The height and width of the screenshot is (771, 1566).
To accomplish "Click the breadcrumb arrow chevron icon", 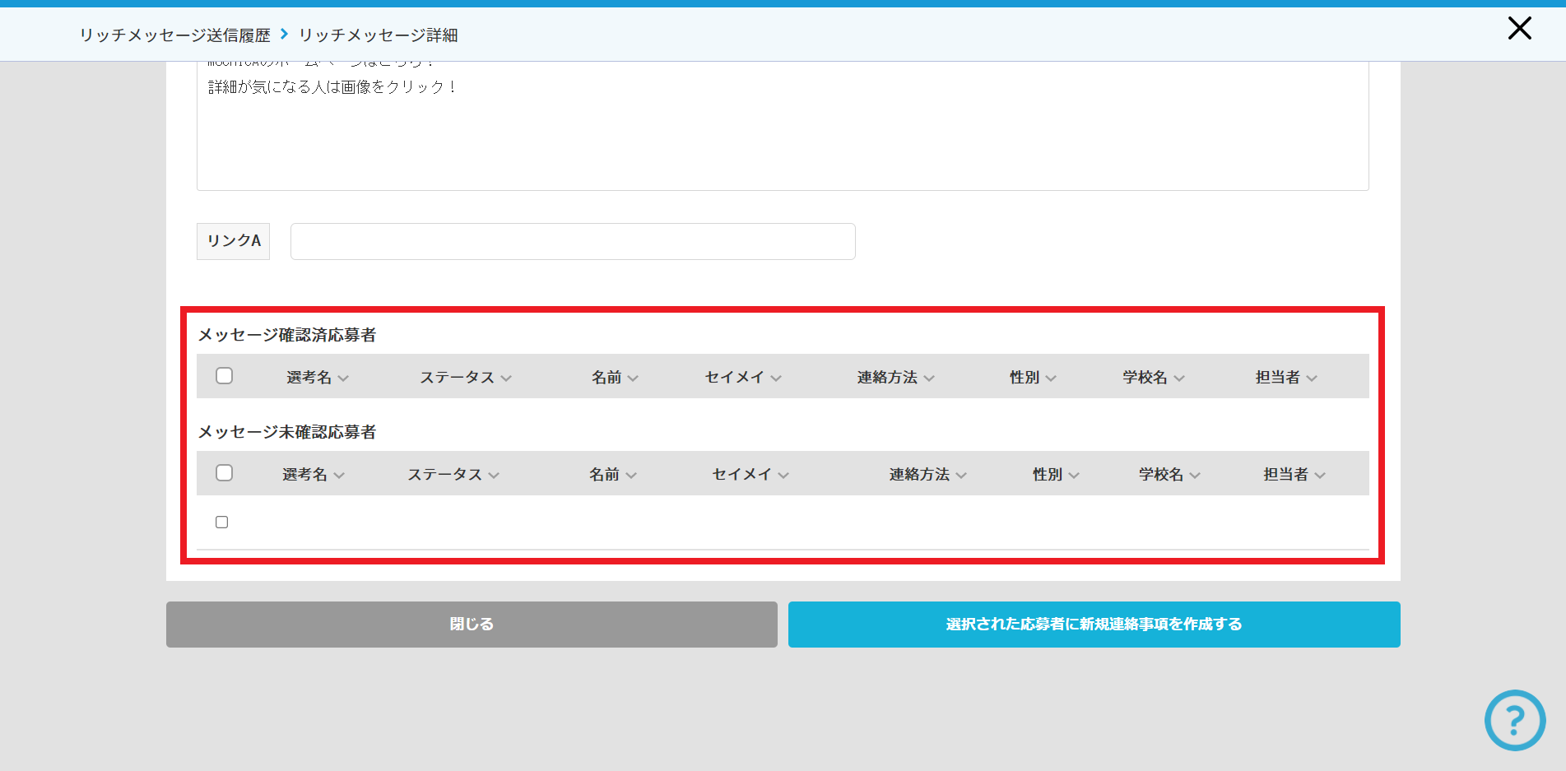I will pyautogui.click(x=284, y=34).
